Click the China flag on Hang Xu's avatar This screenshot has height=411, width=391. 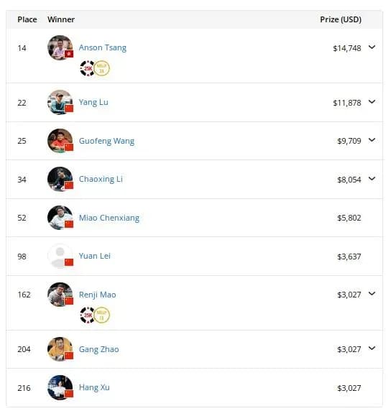tap(69, 394)
